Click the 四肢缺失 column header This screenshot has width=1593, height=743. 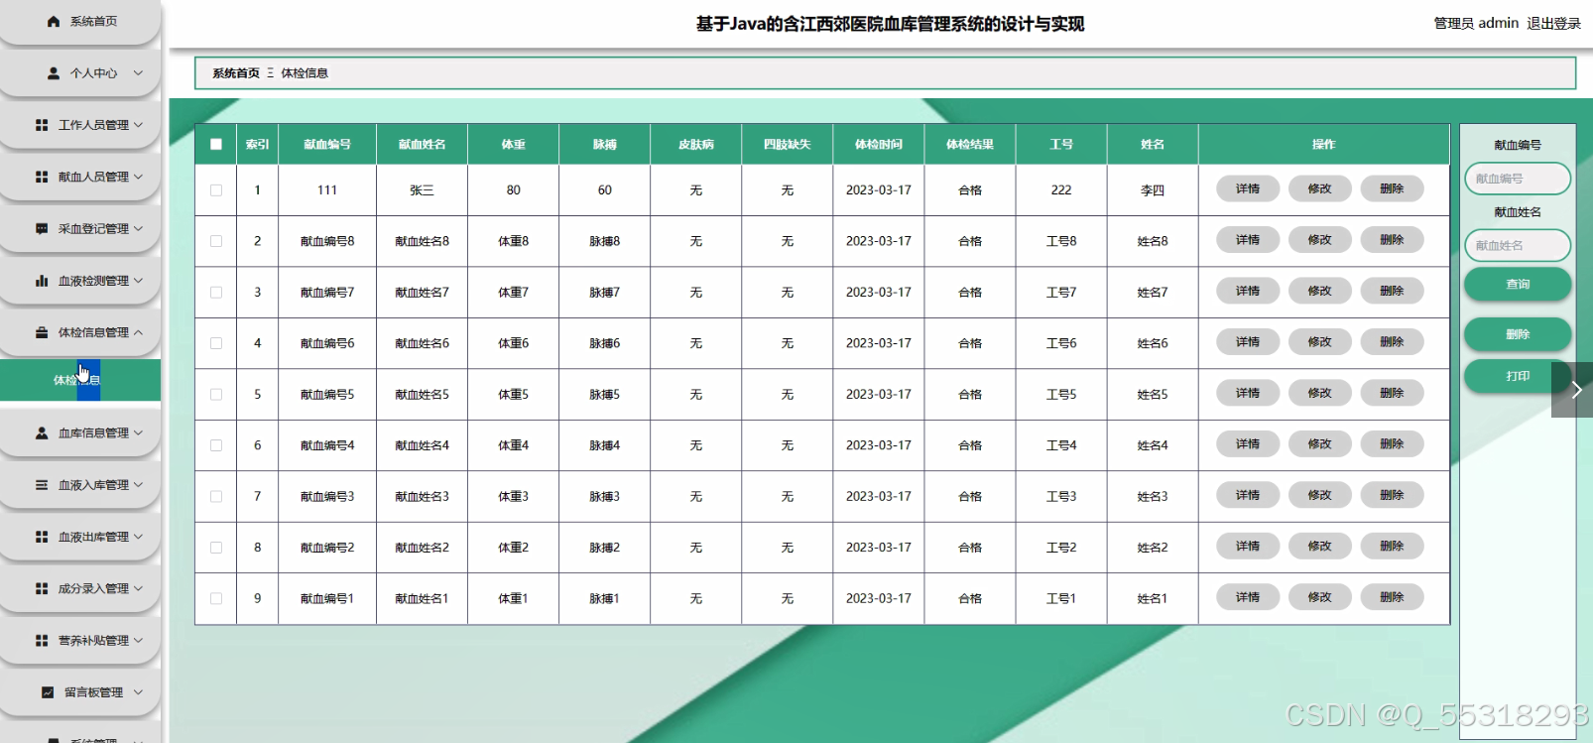pos(788,145)
